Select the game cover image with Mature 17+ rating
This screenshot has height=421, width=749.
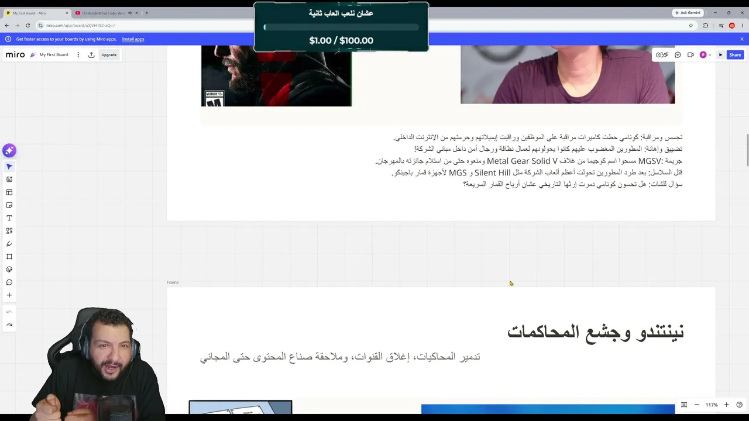click(276, 76)
